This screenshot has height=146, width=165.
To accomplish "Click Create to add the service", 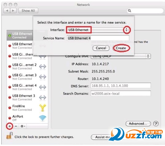I will [x=121, y=48].
